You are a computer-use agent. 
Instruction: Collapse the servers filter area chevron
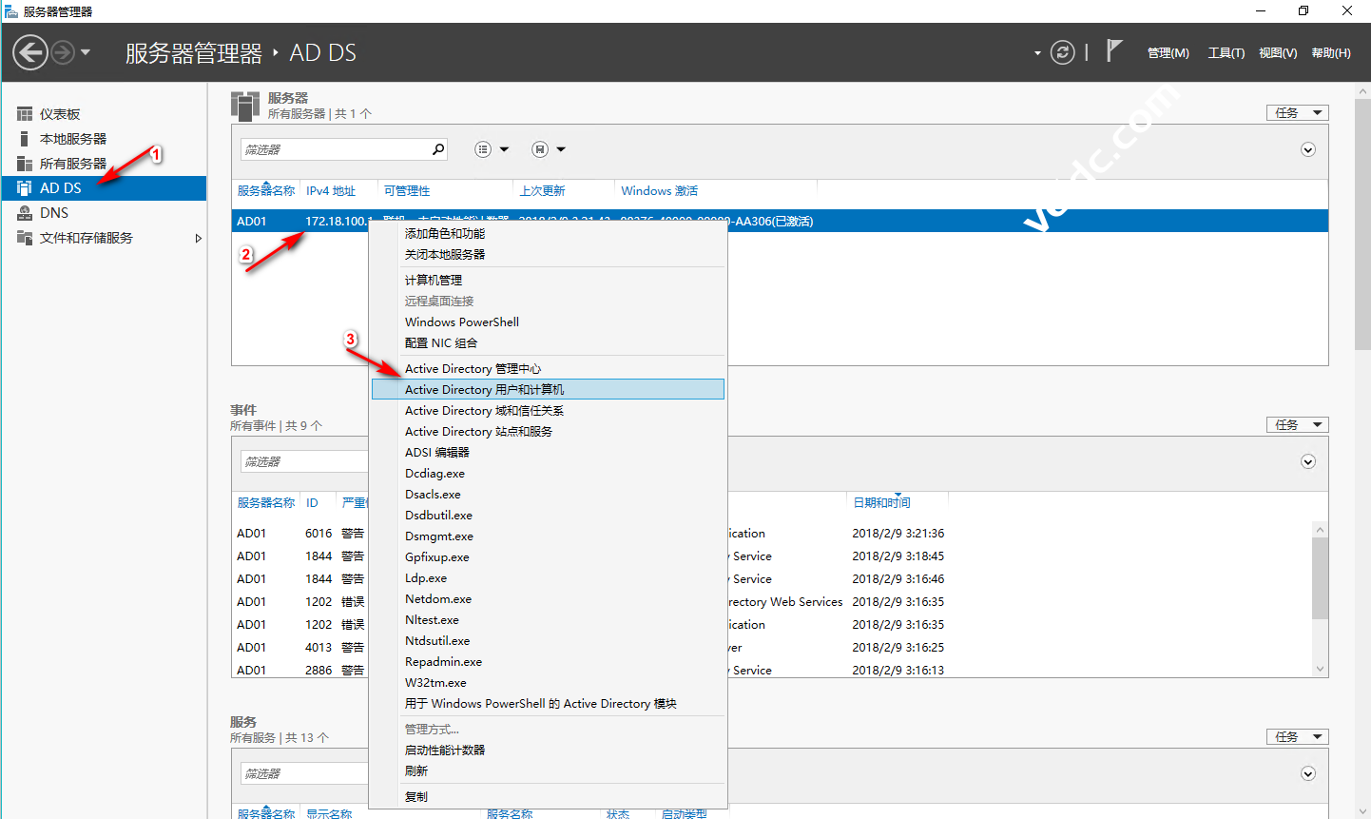pyautogui.click(x=1307, y=149)
